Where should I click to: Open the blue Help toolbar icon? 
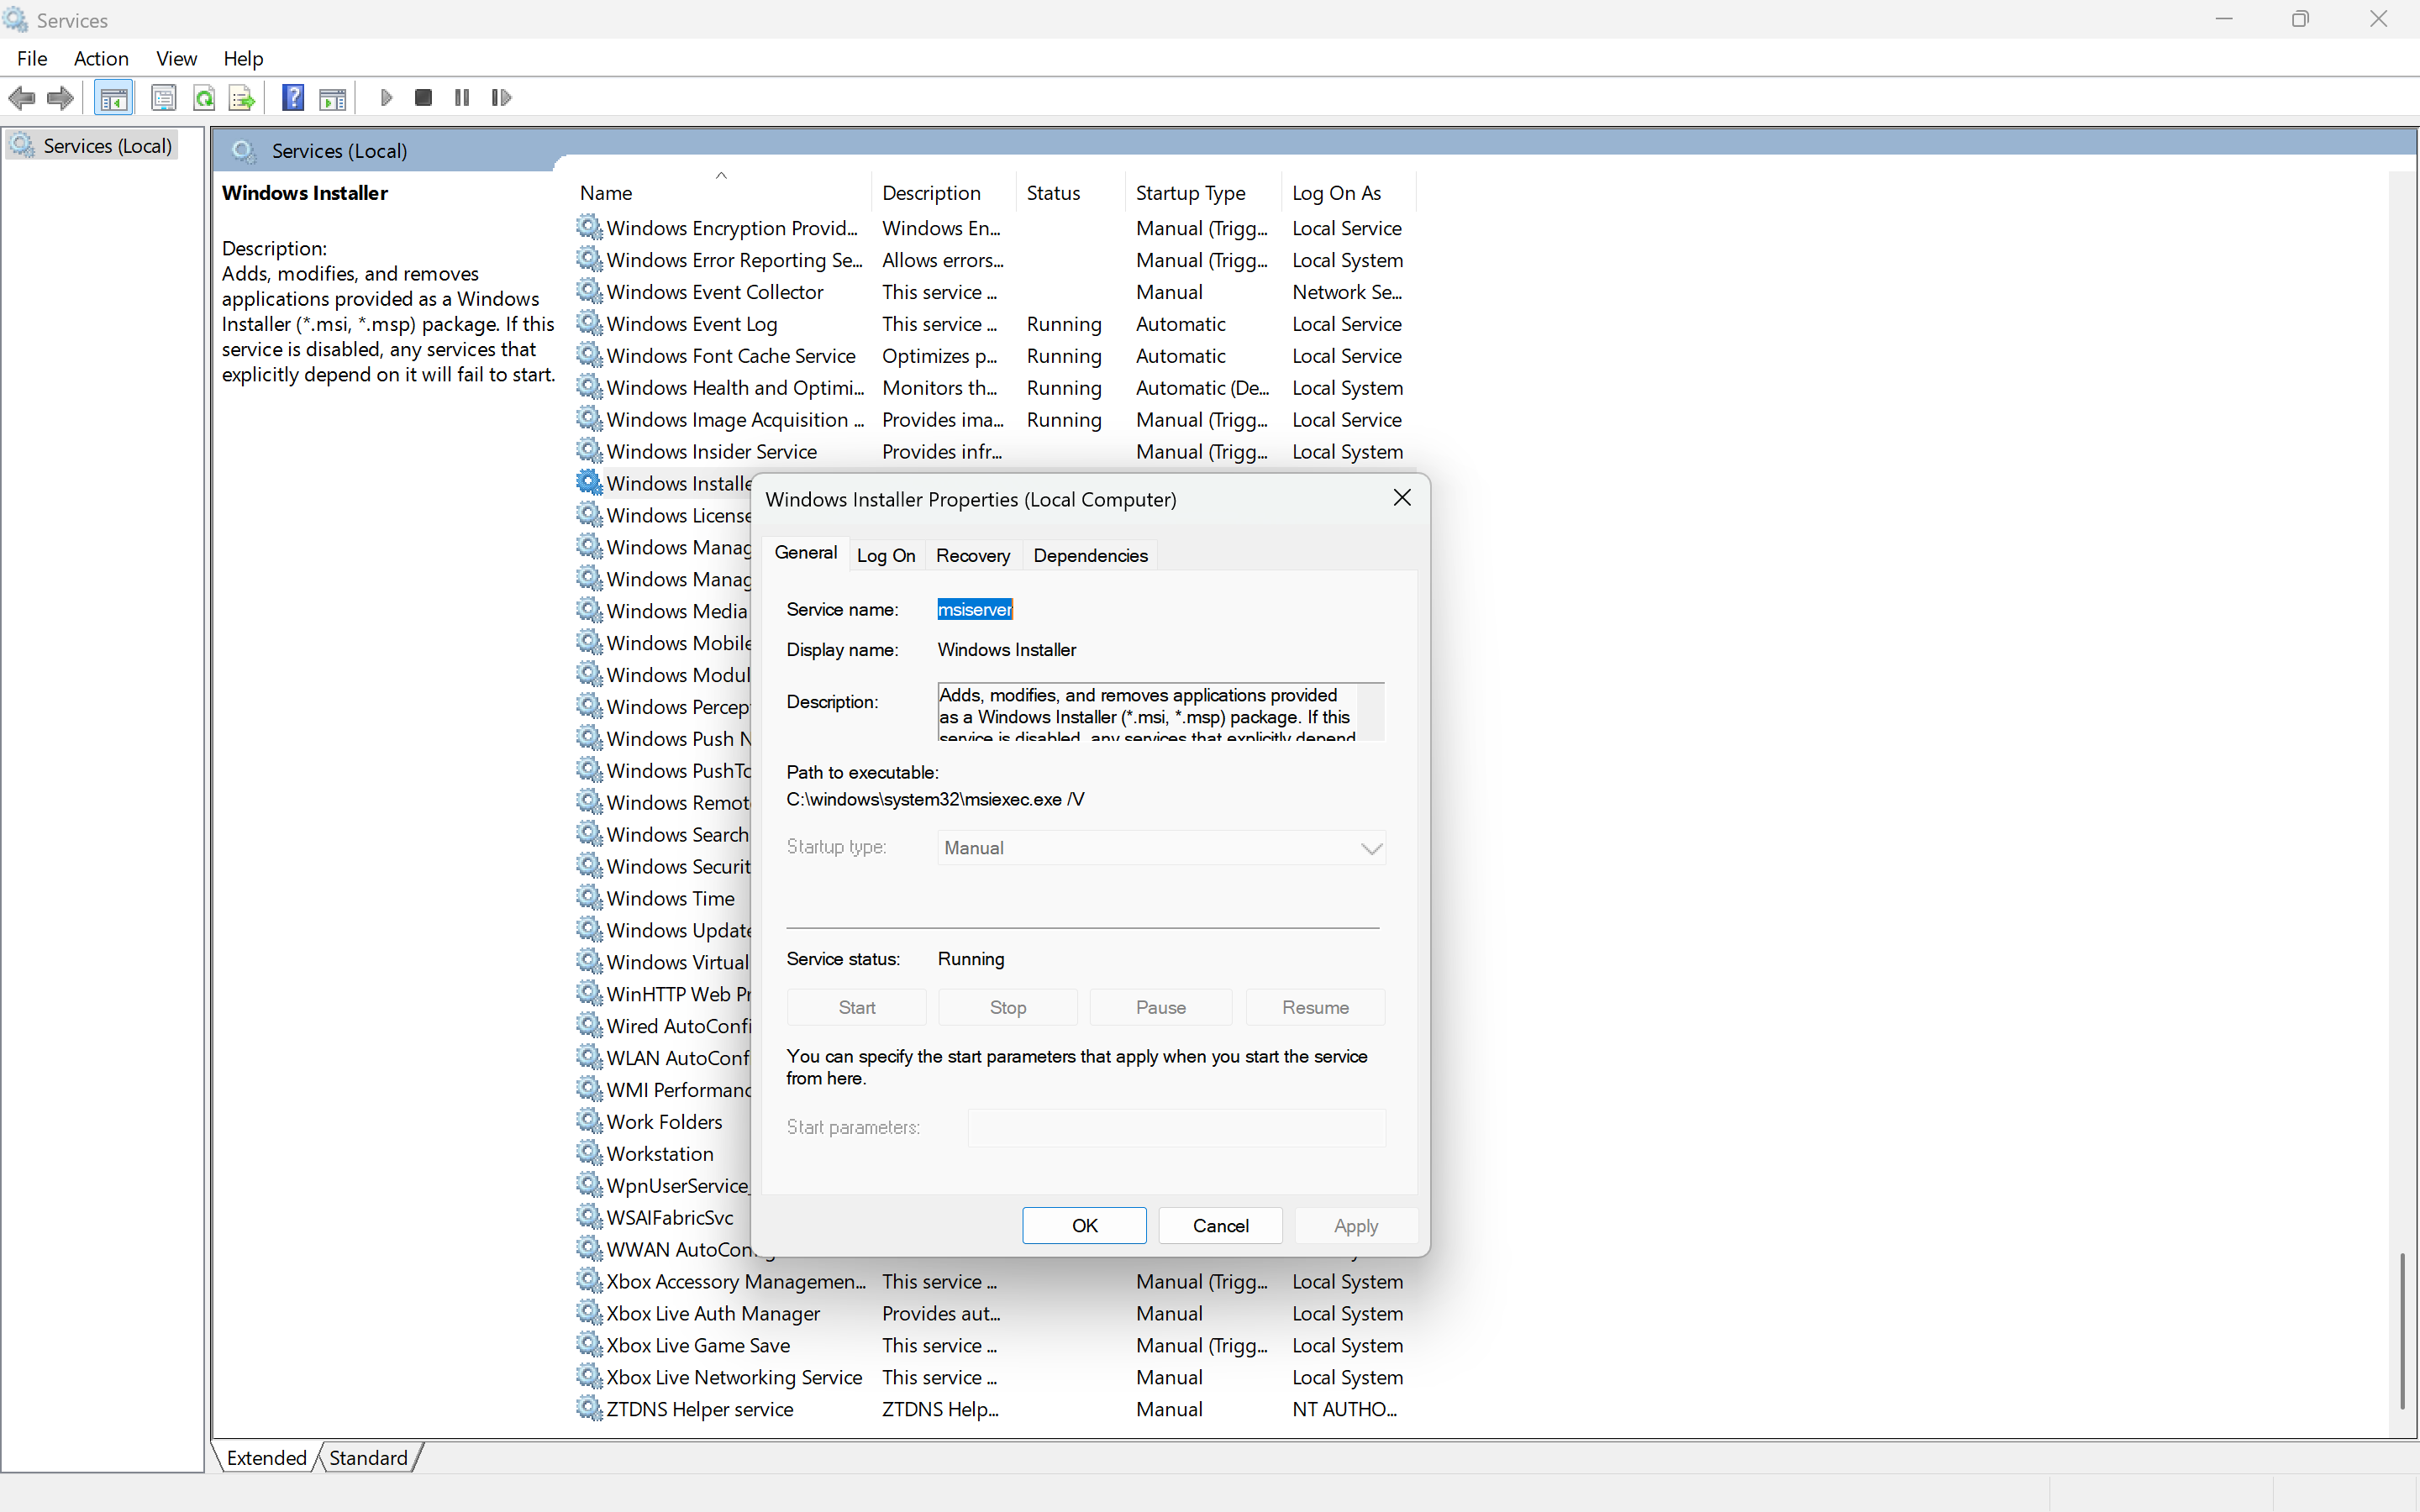tap(293, 98)
